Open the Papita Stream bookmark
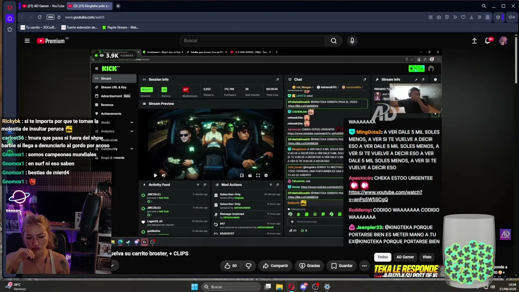The image size is (519, 292). (120, 28)
